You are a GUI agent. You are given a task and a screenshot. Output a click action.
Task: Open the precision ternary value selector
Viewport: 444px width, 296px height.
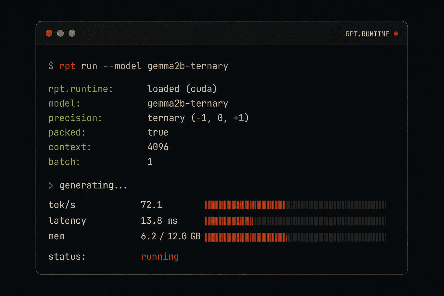point(198,118)
